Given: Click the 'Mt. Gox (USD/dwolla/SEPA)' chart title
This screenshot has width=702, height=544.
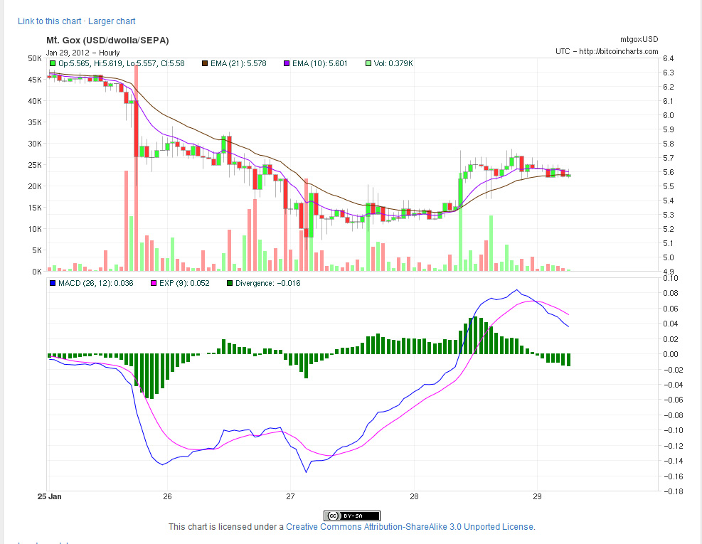Looking at the screenshot, I should pos(107,41).
